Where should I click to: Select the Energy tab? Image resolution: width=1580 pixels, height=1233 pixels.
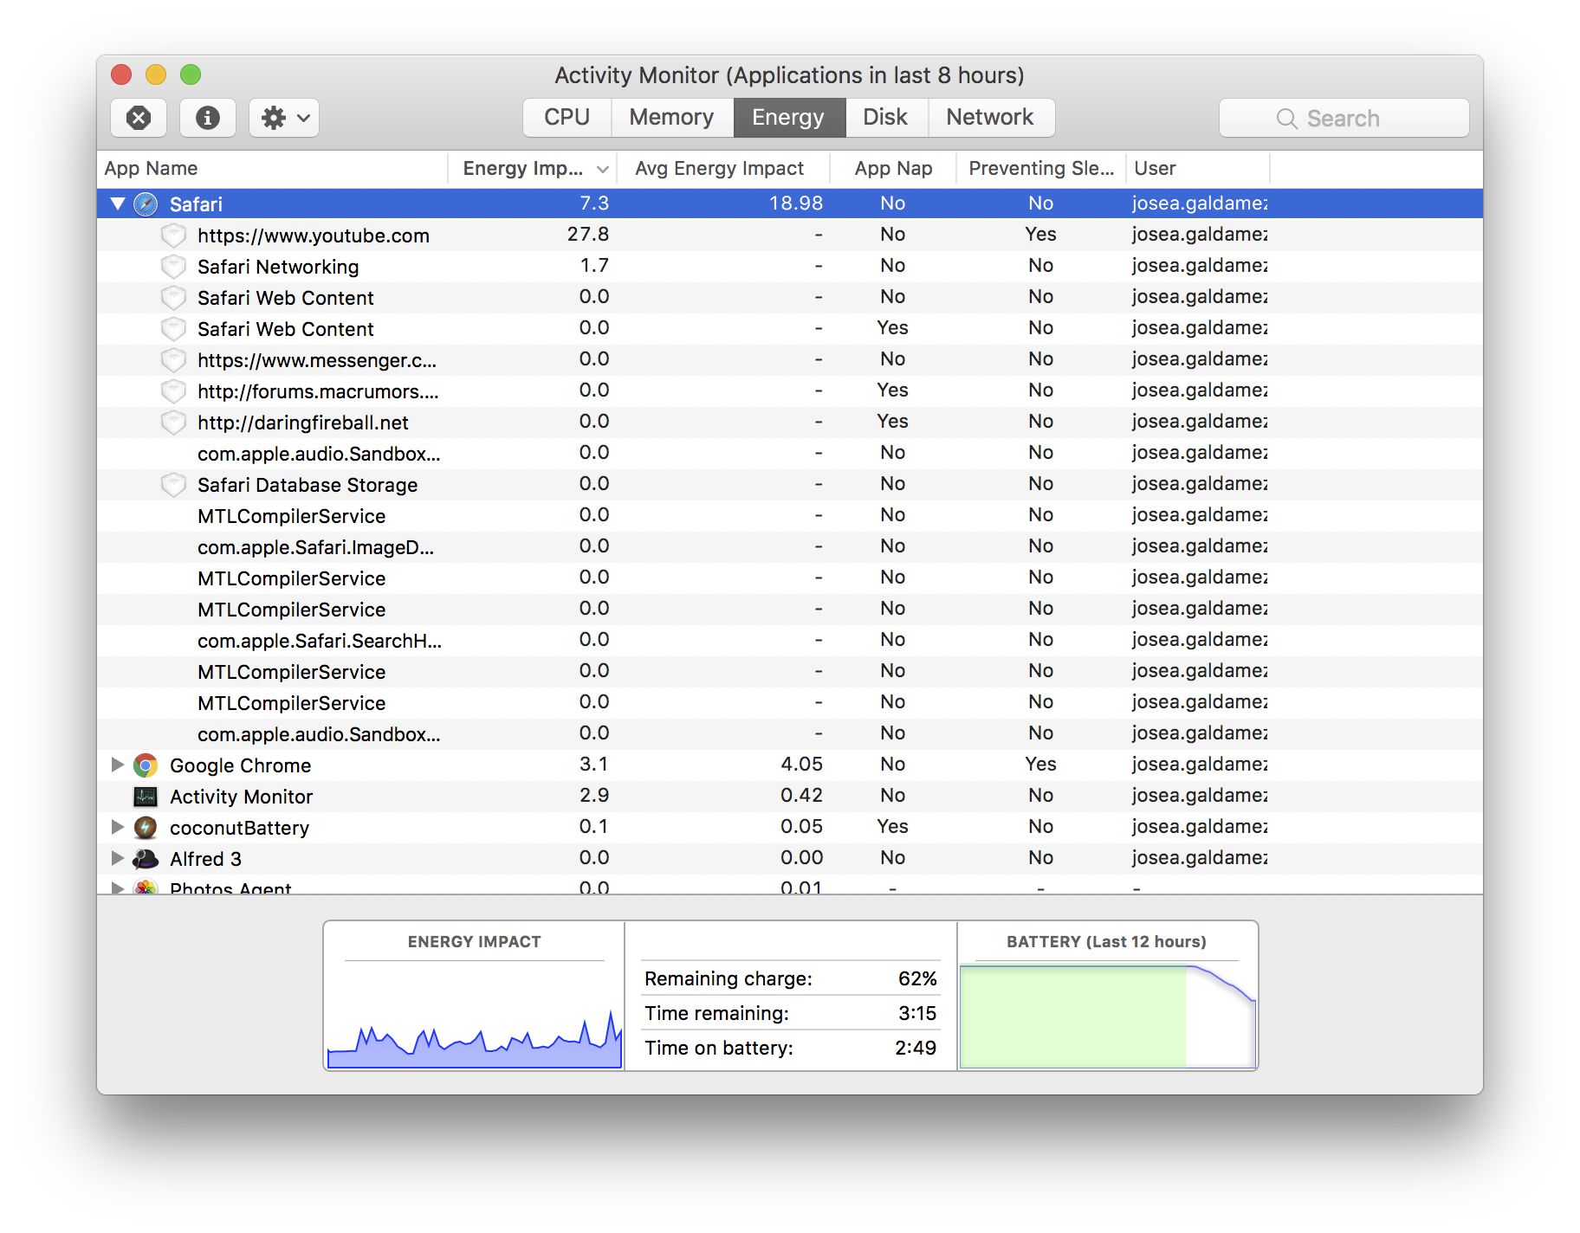click(x=788, y=118)
